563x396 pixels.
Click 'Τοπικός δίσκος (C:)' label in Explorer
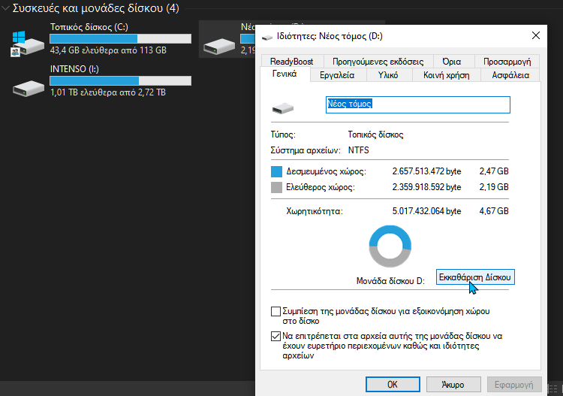89,27
